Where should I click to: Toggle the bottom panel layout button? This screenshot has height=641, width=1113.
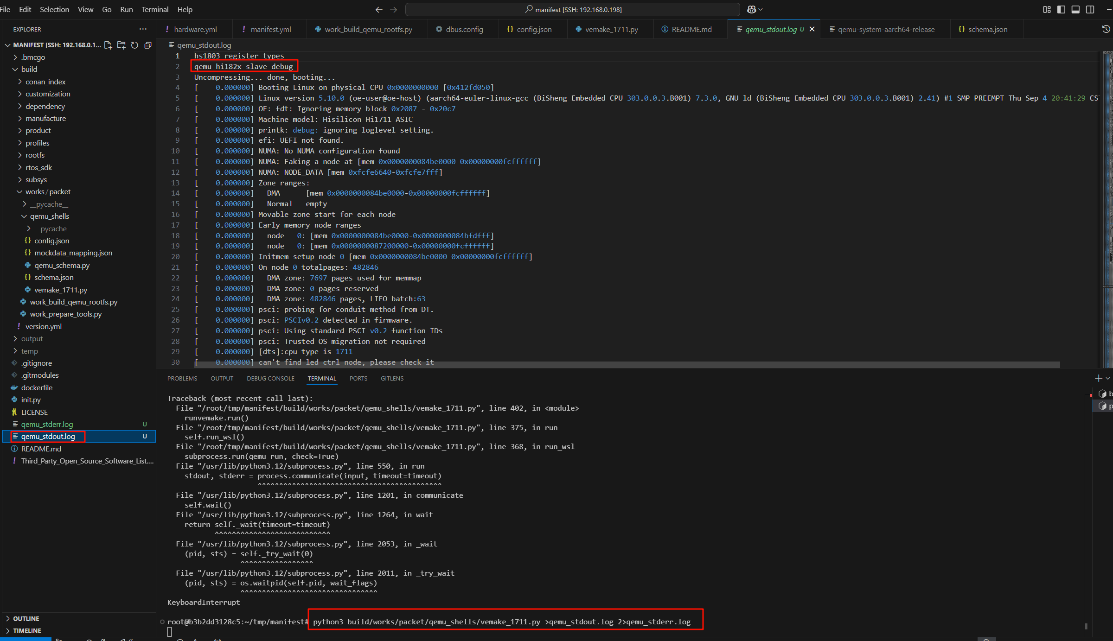[x=1075, y=9]
